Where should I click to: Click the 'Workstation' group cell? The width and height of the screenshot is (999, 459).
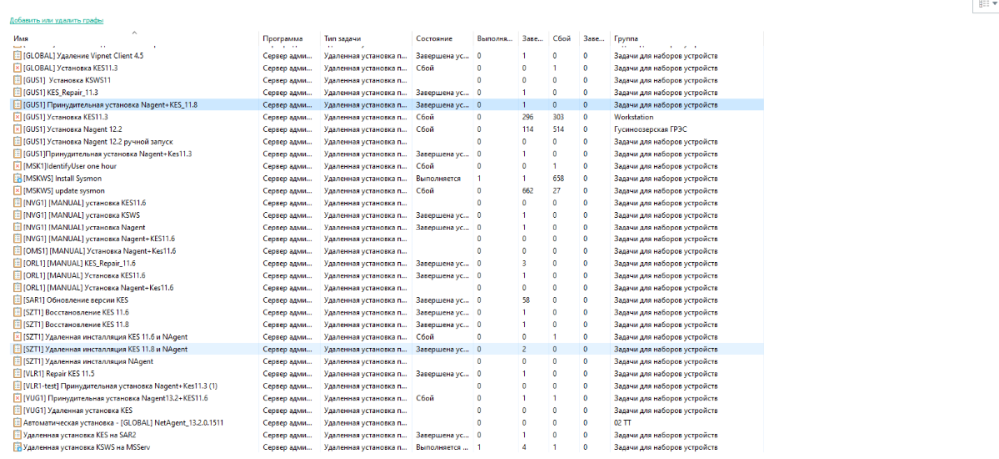(634, 117)
